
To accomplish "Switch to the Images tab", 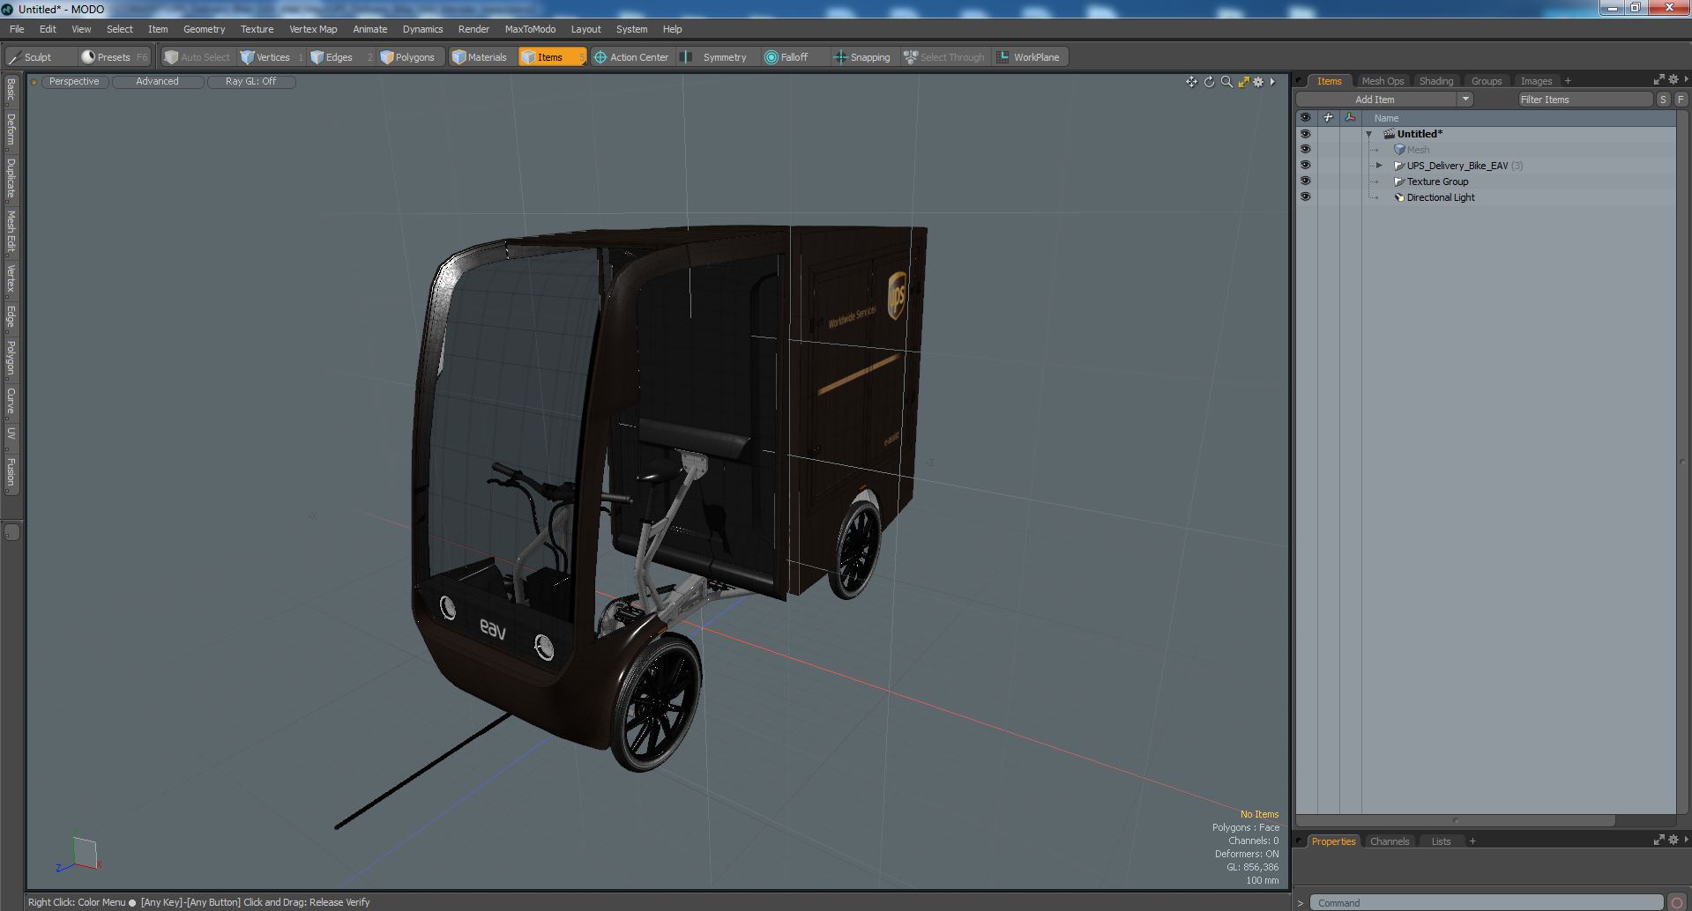I will click(x=1535, y=81).
